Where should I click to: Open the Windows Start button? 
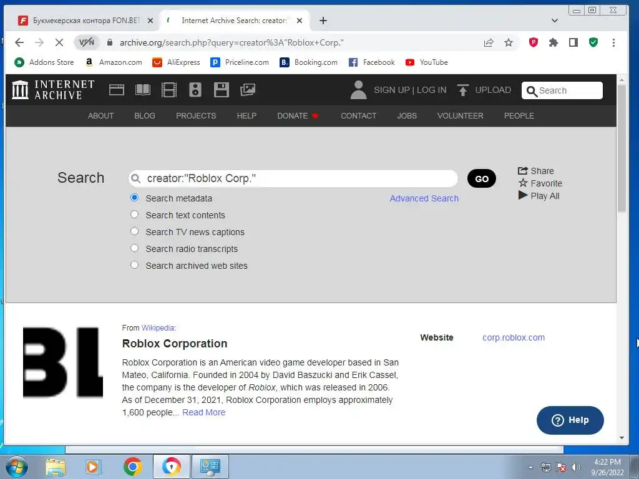[x=16, y=467]
